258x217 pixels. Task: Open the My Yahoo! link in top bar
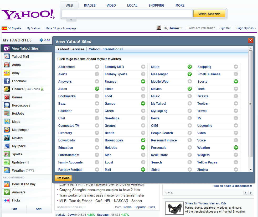34,28
